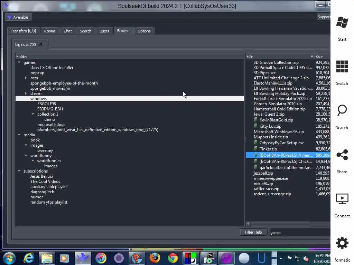
Task: Select the popcap folder
Action: click(x=37, y=73)
